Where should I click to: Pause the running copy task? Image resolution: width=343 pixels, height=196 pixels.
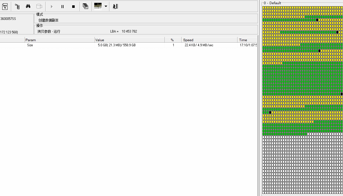[x=62, y=6]
